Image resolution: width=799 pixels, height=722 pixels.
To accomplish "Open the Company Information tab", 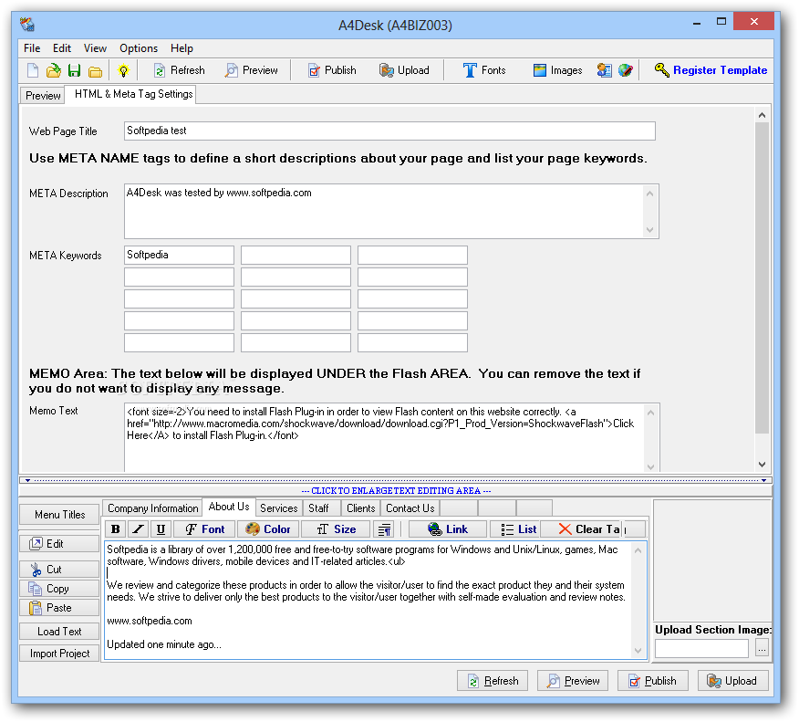I will [152, 508].
